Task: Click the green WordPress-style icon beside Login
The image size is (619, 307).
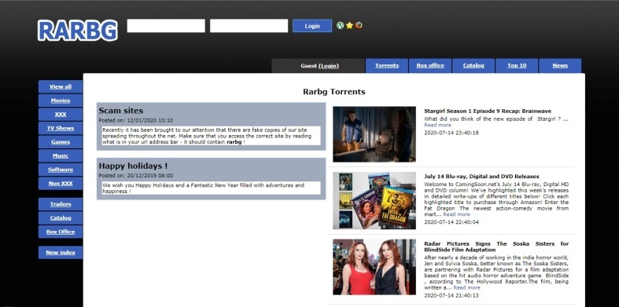Action: coord(340,26)
